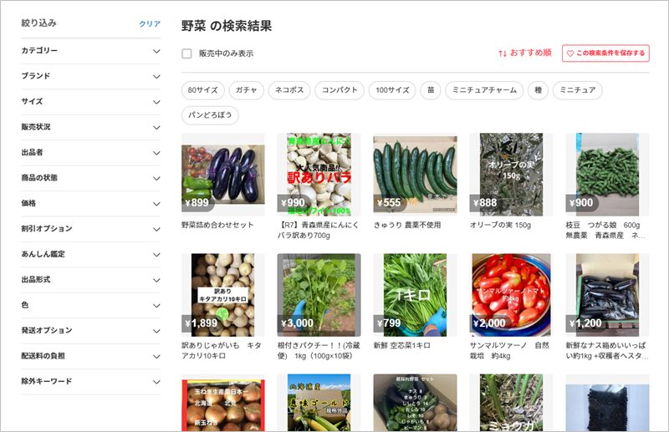Expand the 配送料の負担 filter
This screenshot has height=432, width=669.
click(x=91, y=356)
